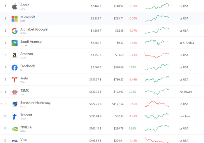Click the -1.41% daily change

pyautogui.click(x=133, y=116)
